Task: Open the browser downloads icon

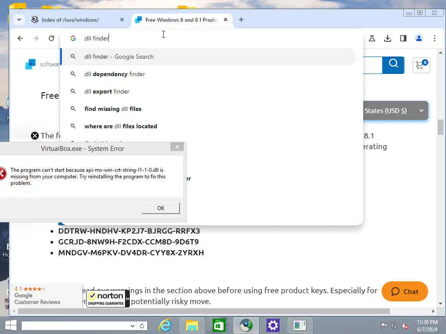Action: (x=387, y=38)
